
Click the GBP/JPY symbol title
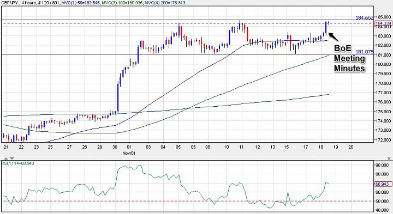(9, 3)
